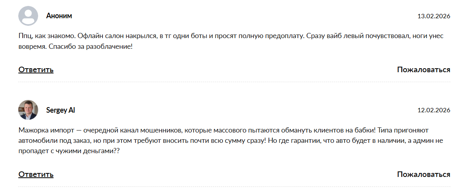Select the date 12.02.2026
458x194 pixels.
433,110
